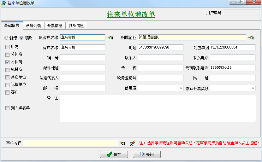Click the lookup hand icon beside 原客户名称
Screen dimensions: 262x162
[x=110, y=38]
